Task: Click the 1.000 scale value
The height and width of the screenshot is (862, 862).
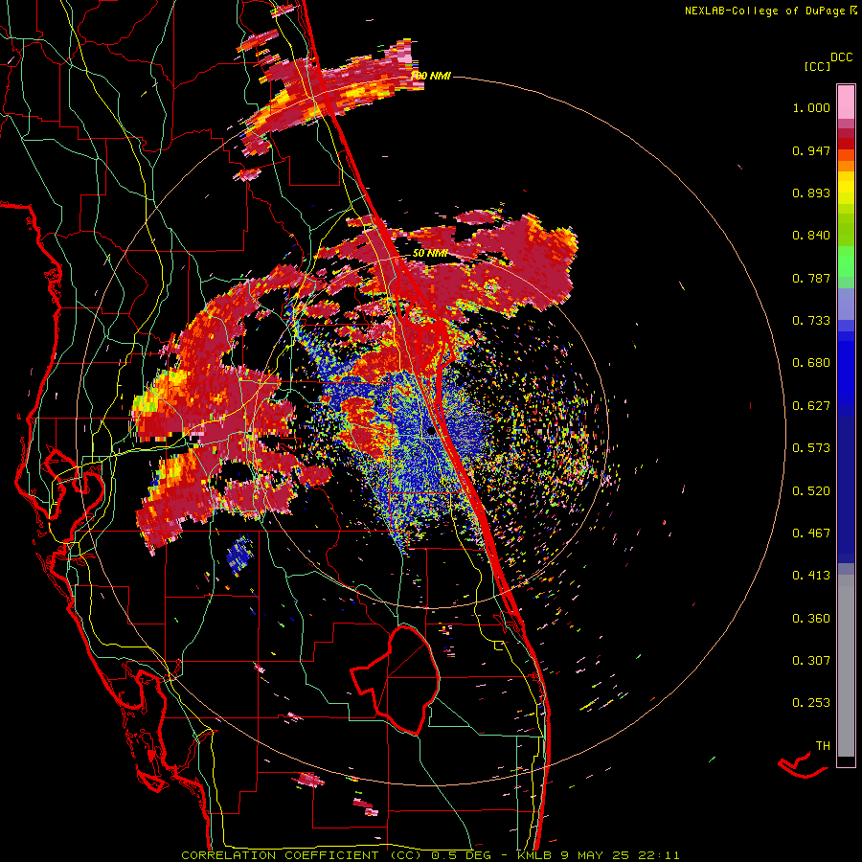Action: pyautogui.click(x=811, y=107)
